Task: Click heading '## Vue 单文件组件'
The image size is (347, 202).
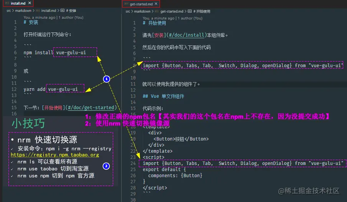Action: tap(163, 96)
